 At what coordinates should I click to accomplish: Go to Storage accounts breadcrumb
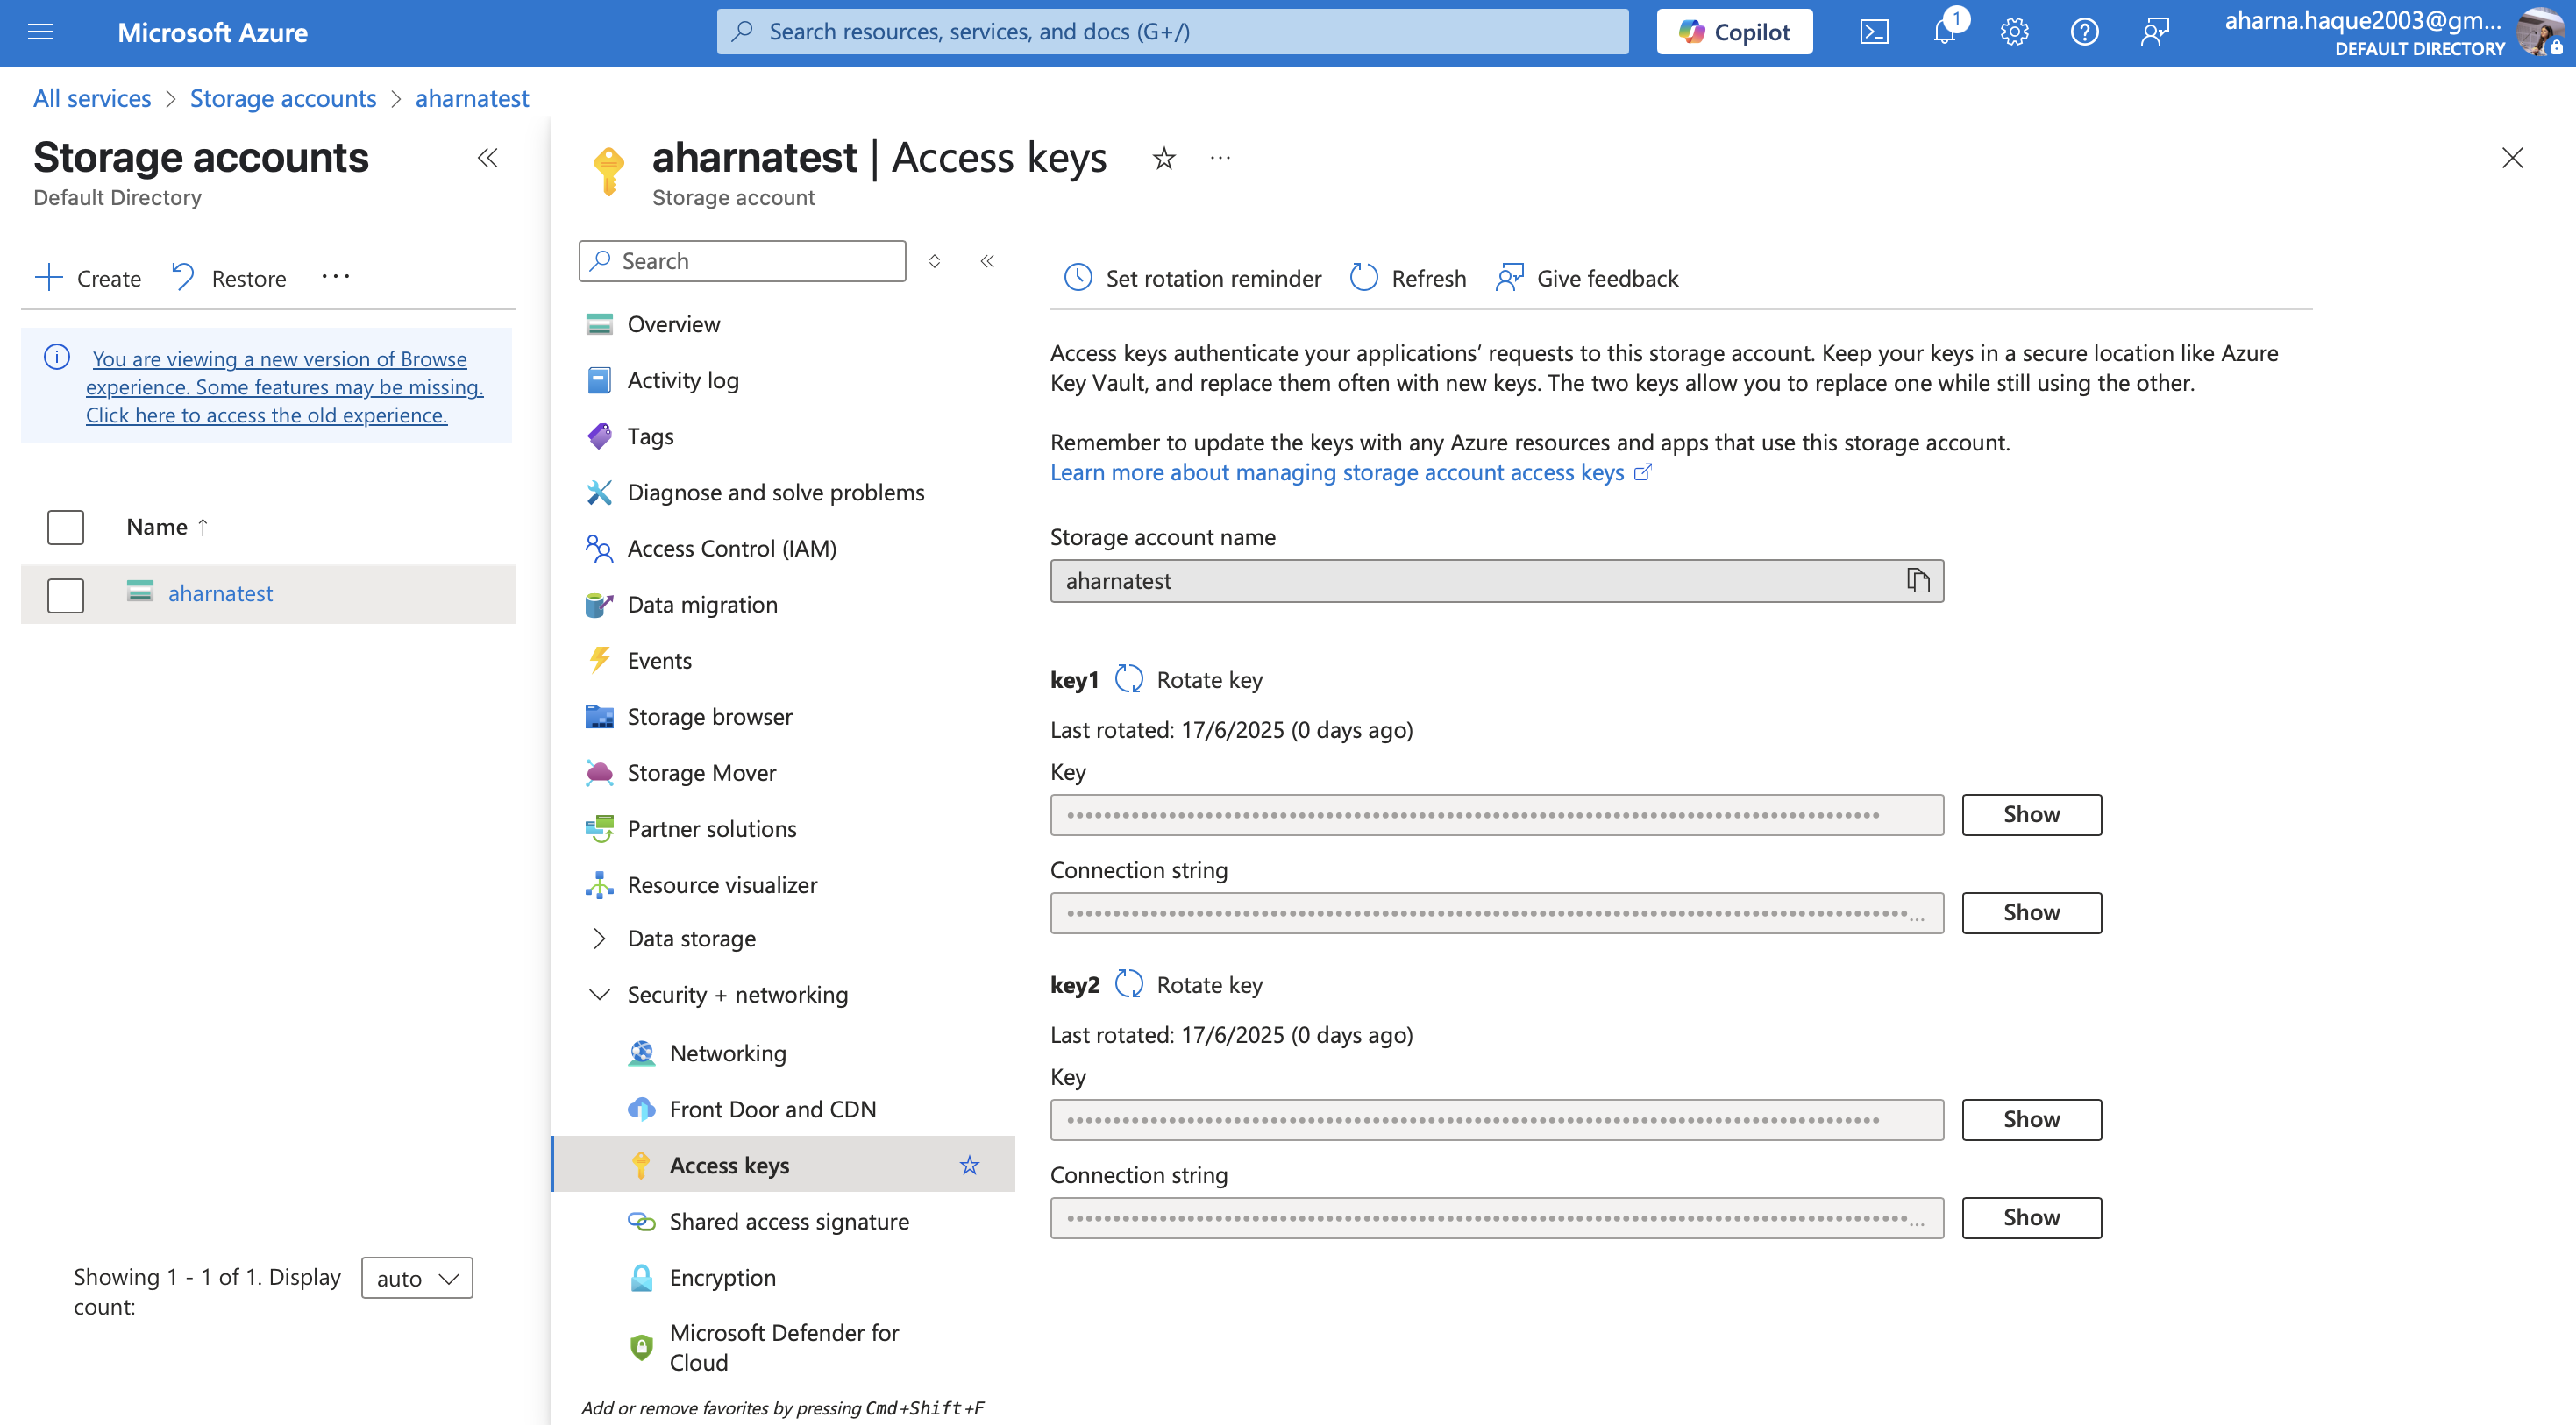pyautogui.click(x=283, y=98)
